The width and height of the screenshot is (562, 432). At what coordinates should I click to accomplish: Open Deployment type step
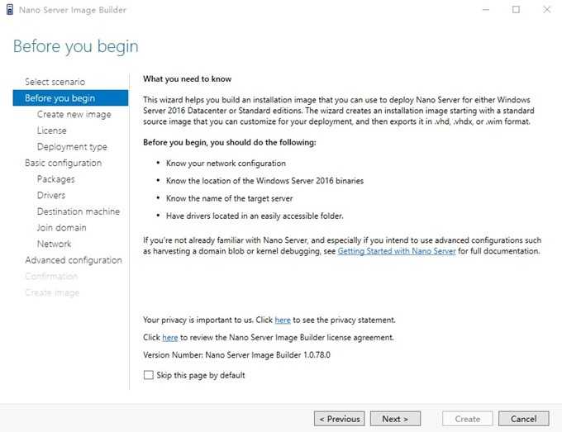coord(72,146)
